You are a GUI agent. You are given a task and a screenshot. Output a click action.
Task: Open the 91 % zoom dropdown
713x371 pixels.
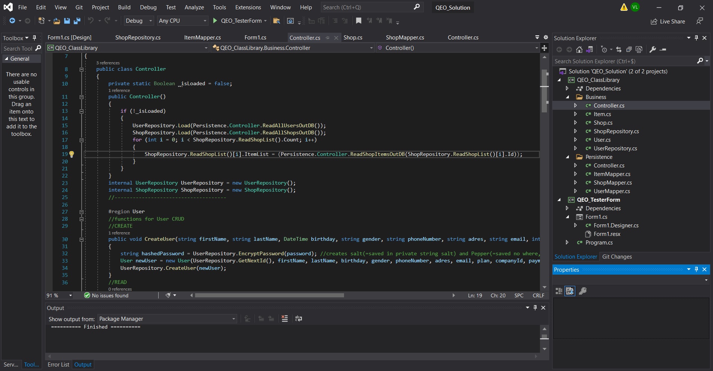(59, 295)
